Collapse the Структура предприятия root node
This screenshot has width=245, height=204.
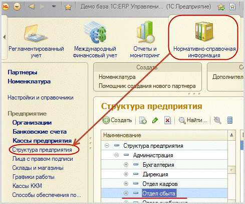(x=107, y=145)
